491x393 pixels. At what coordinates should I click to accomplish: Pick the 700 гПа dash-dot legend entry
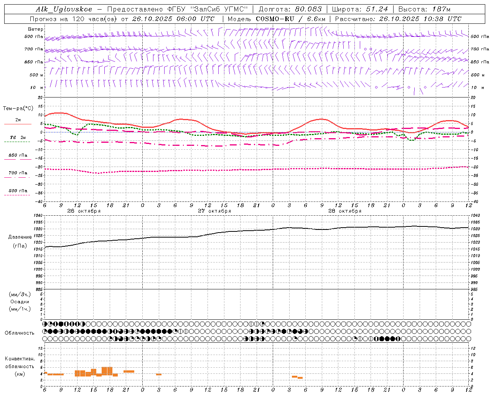(18, 175)
